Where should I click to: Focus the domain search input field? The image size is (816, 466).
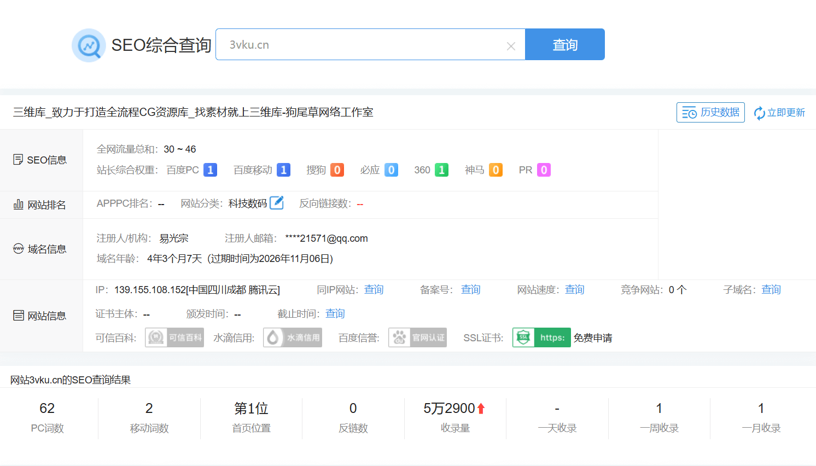pos(361,45)
